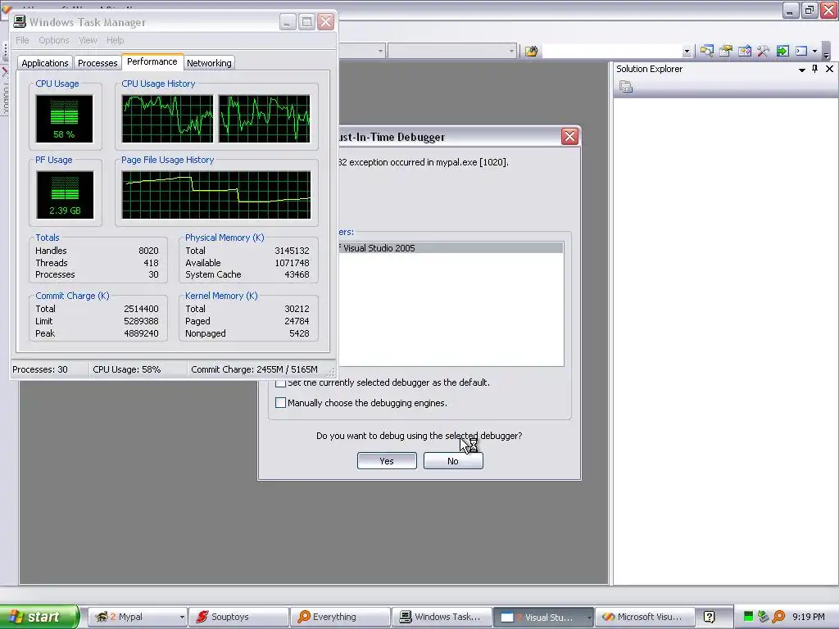Screen dimensions: 839x629
Task: Open Solution Explorer toolbar icon
Action: coord(707,52)
